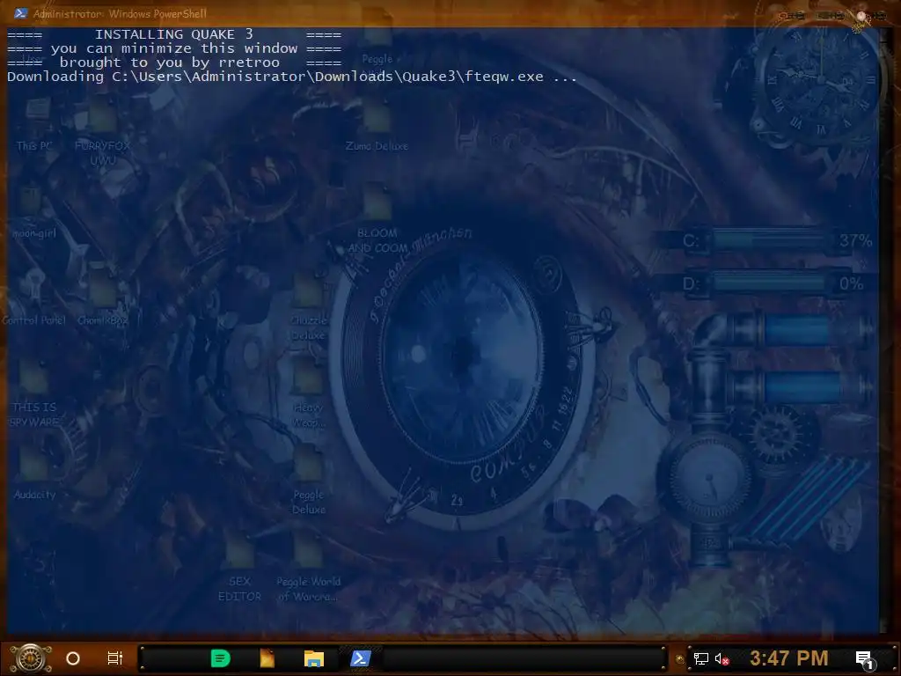901x676 pixels.
Task: Select the moon-girl desktop icon
Action: coord(34,213)
